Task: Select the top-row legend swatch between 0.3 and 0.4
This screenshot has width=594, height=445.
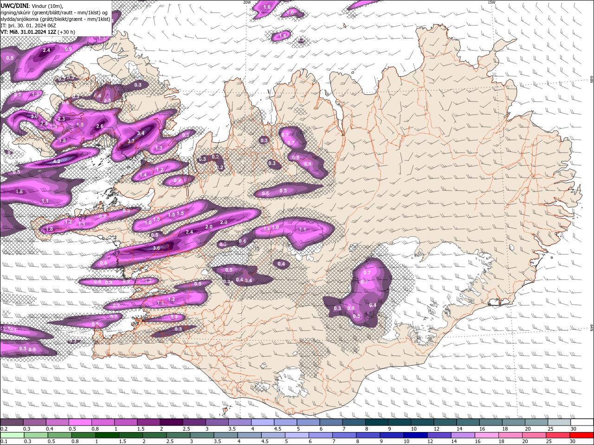Action: (34, 422)
